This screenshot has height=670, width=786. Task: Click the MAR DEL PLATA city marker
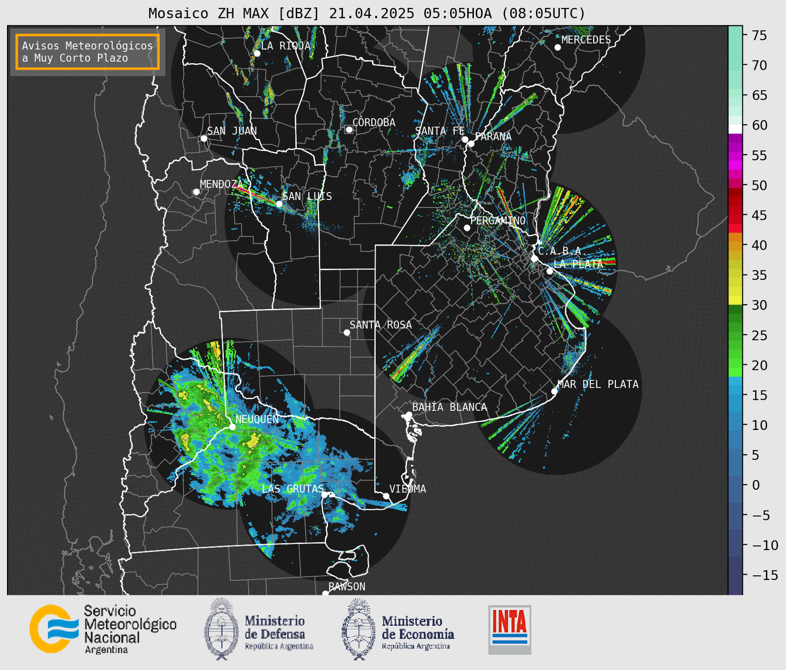click(554, 391)
